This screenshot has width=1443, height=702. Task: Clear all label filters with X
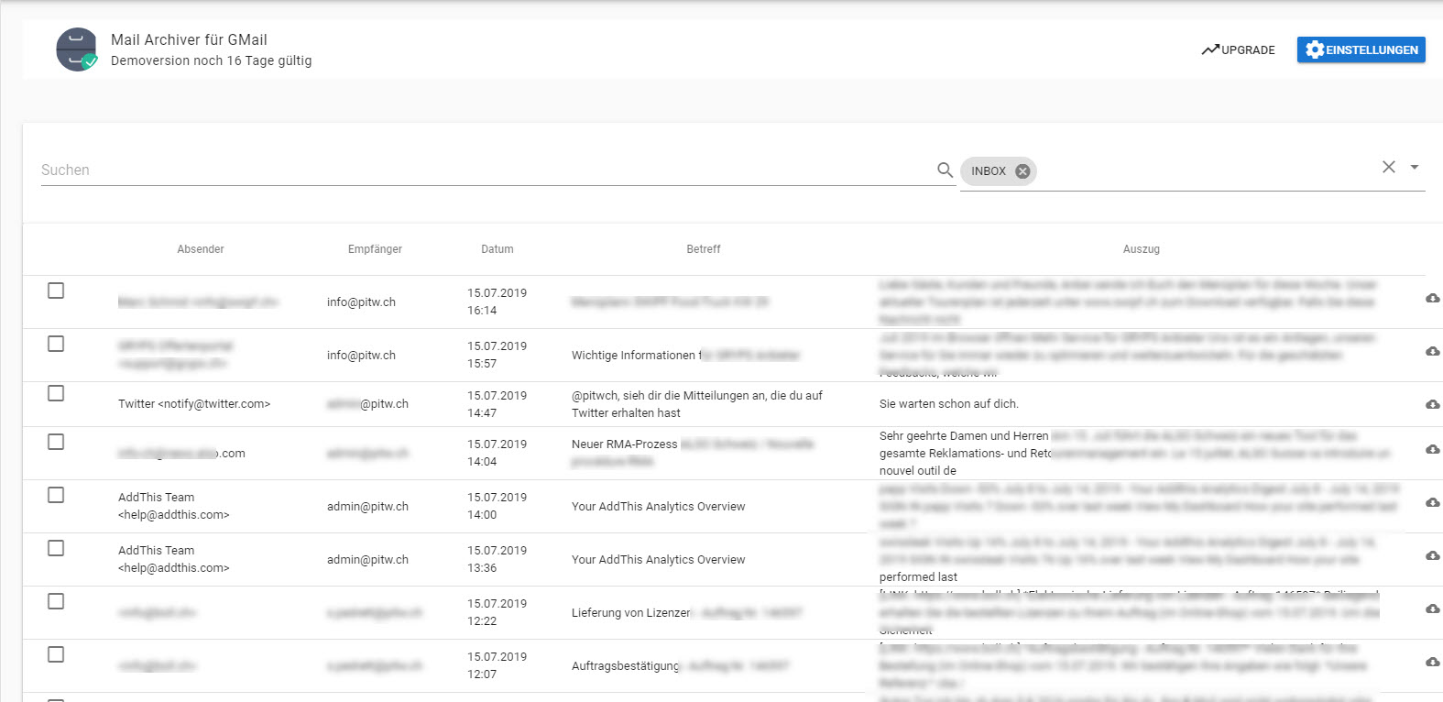click(x=1389, y=167)
